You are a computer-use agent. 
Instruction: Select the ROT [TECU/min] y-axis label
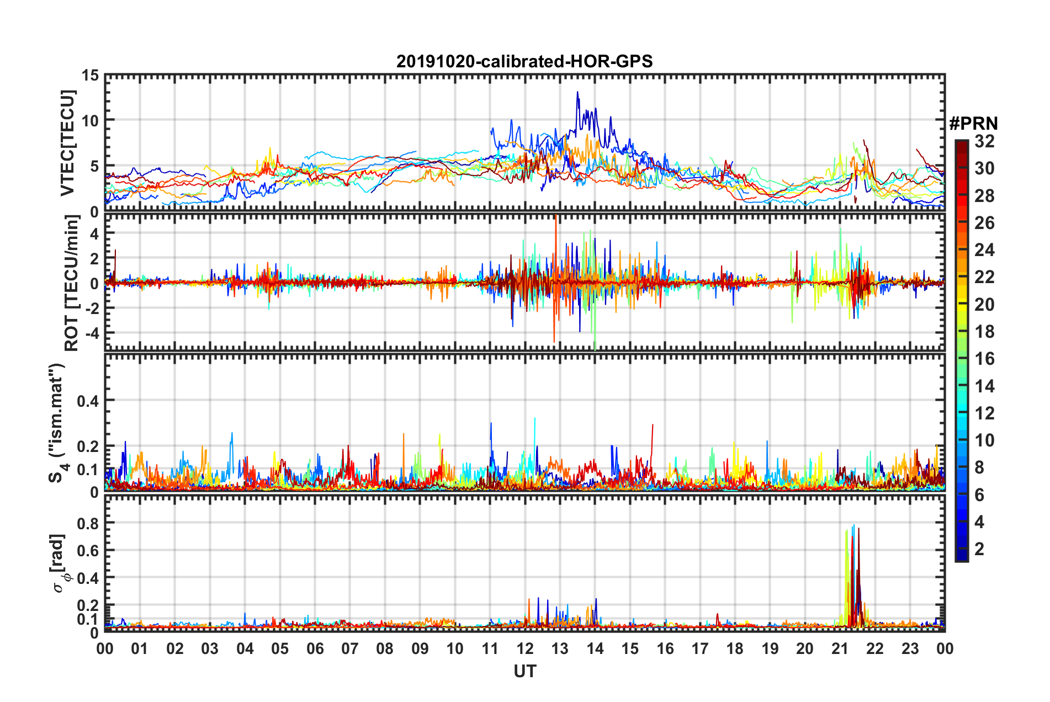click(71, 283)
